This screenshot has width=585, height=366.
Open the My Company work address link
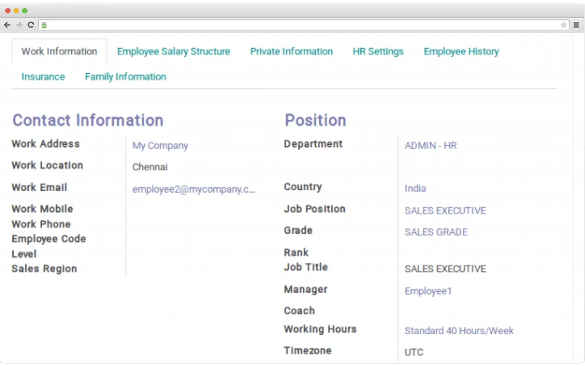(160, 145)
